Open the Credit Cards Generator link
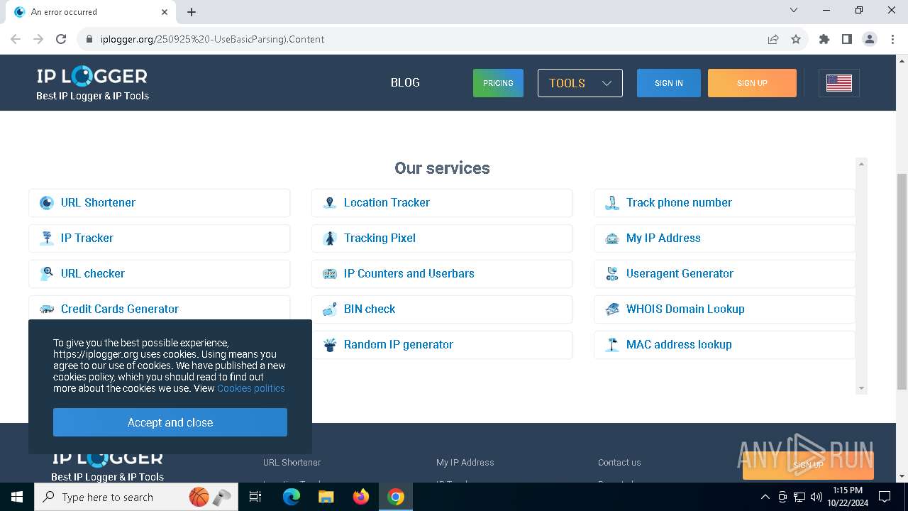 (120, 309)
